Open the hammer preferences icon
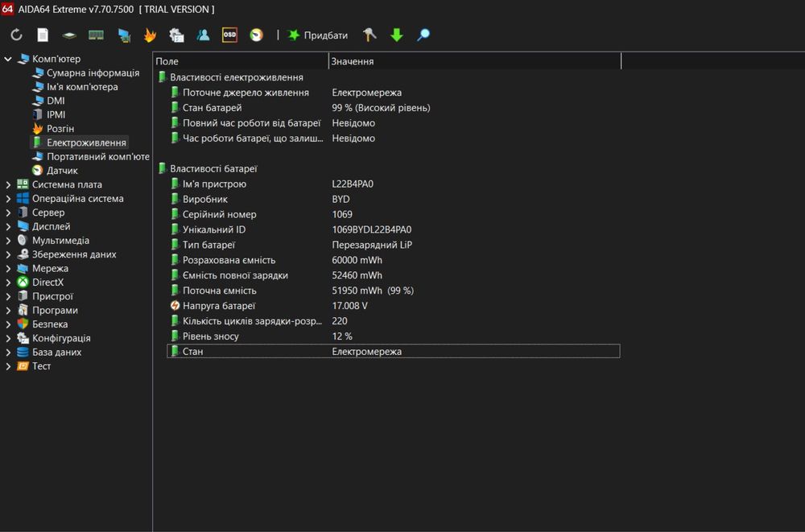 point(369,35)
